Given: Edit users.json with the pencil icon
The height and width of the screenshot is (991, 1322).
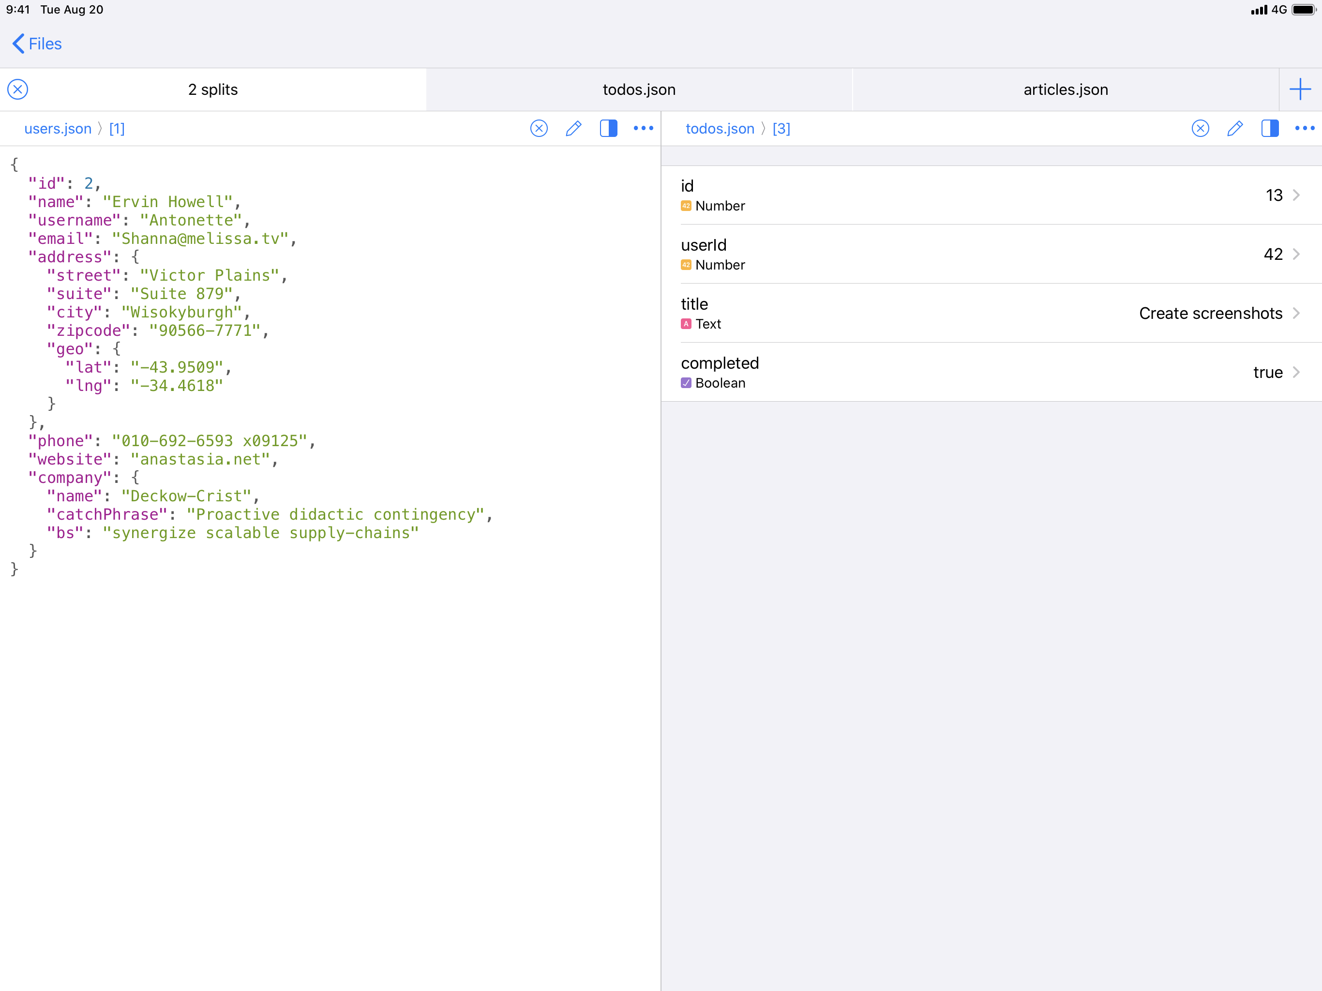Looking at the screenshot, I should (x=573, y=129).
